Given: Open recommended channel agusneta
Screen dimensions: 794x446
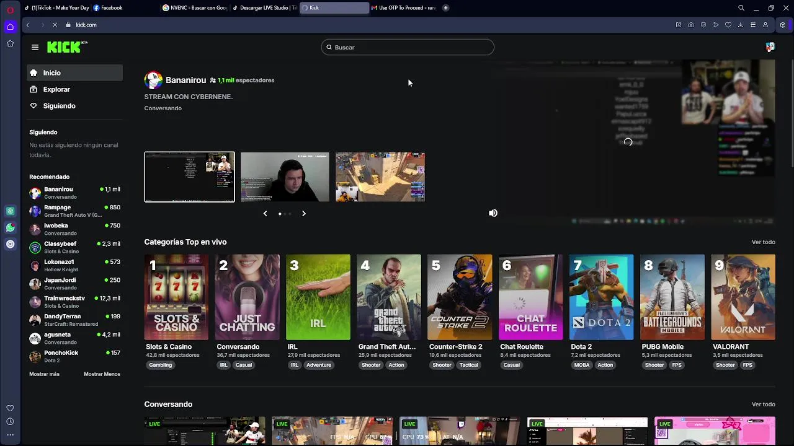Looking at the screenshot, I should point(74,338).
